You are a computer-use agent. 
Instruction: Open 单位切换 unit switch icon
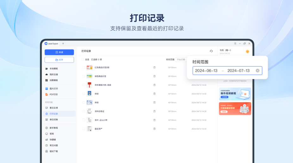[47, 119]
